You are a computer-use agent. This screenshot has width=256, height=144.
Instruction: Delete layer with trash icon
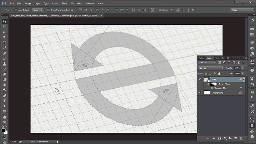[241, 138]
